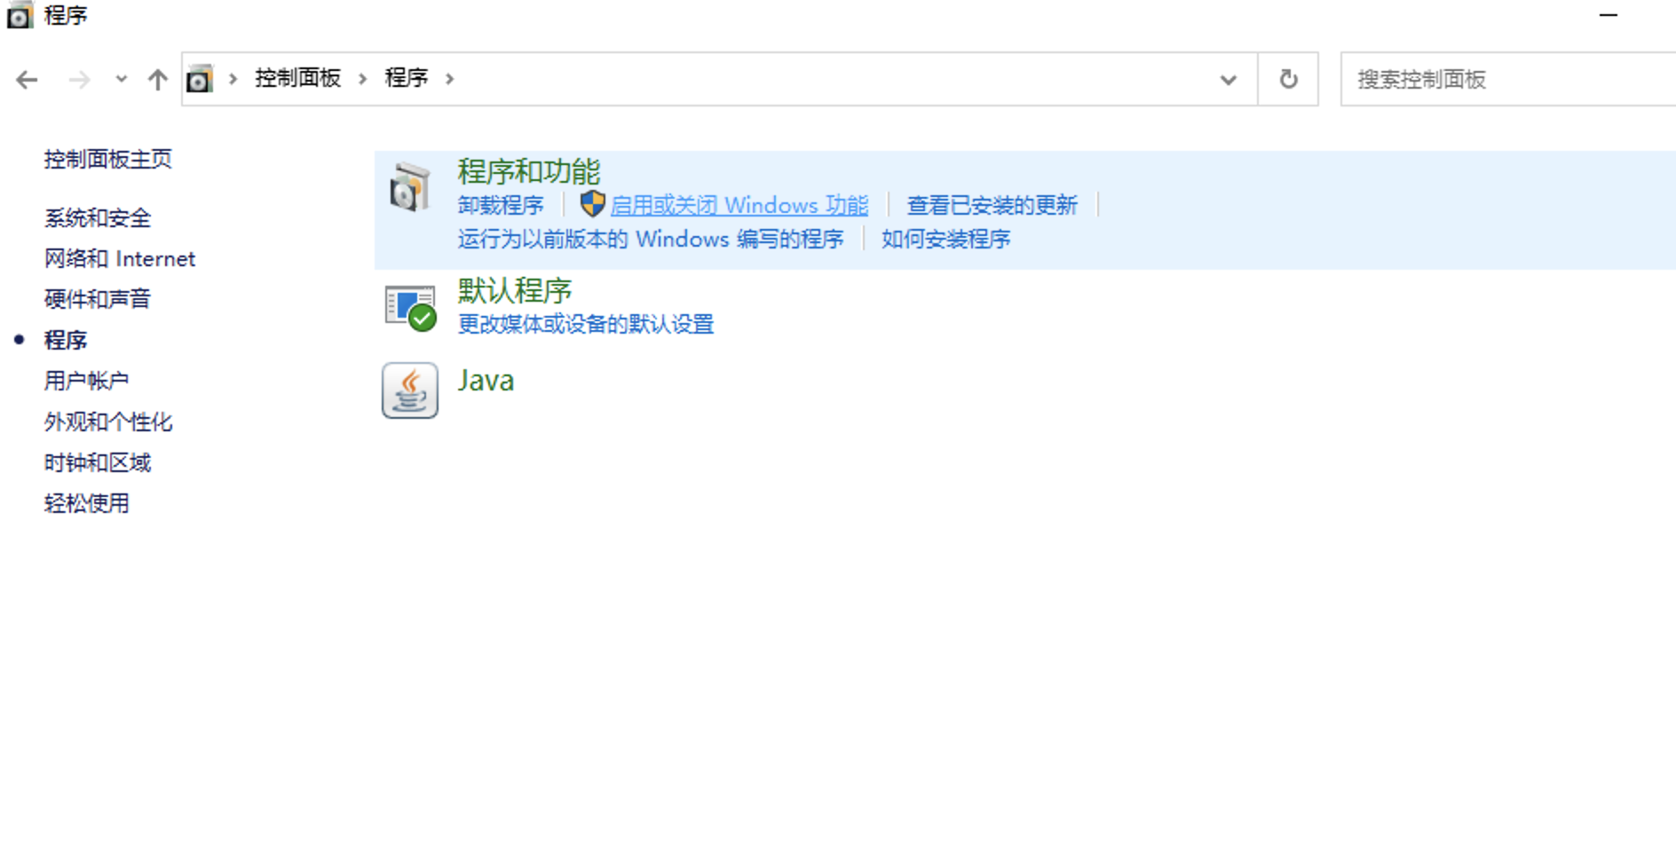Select 程序 in the left sidebar

tap(66, 340)
